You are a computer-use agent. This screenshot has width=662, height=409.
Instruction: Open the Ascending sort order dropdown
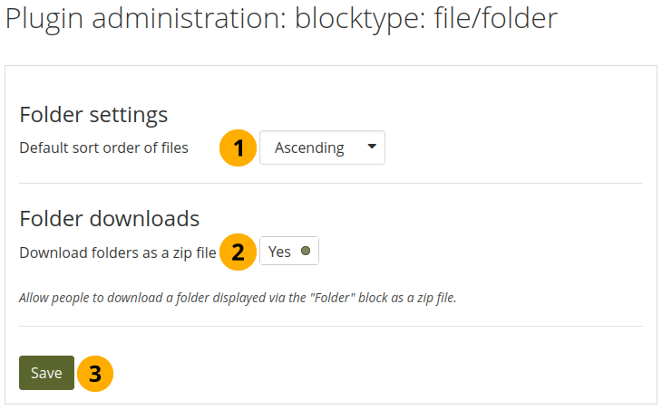pyautogui.click(x=322, y=147)
